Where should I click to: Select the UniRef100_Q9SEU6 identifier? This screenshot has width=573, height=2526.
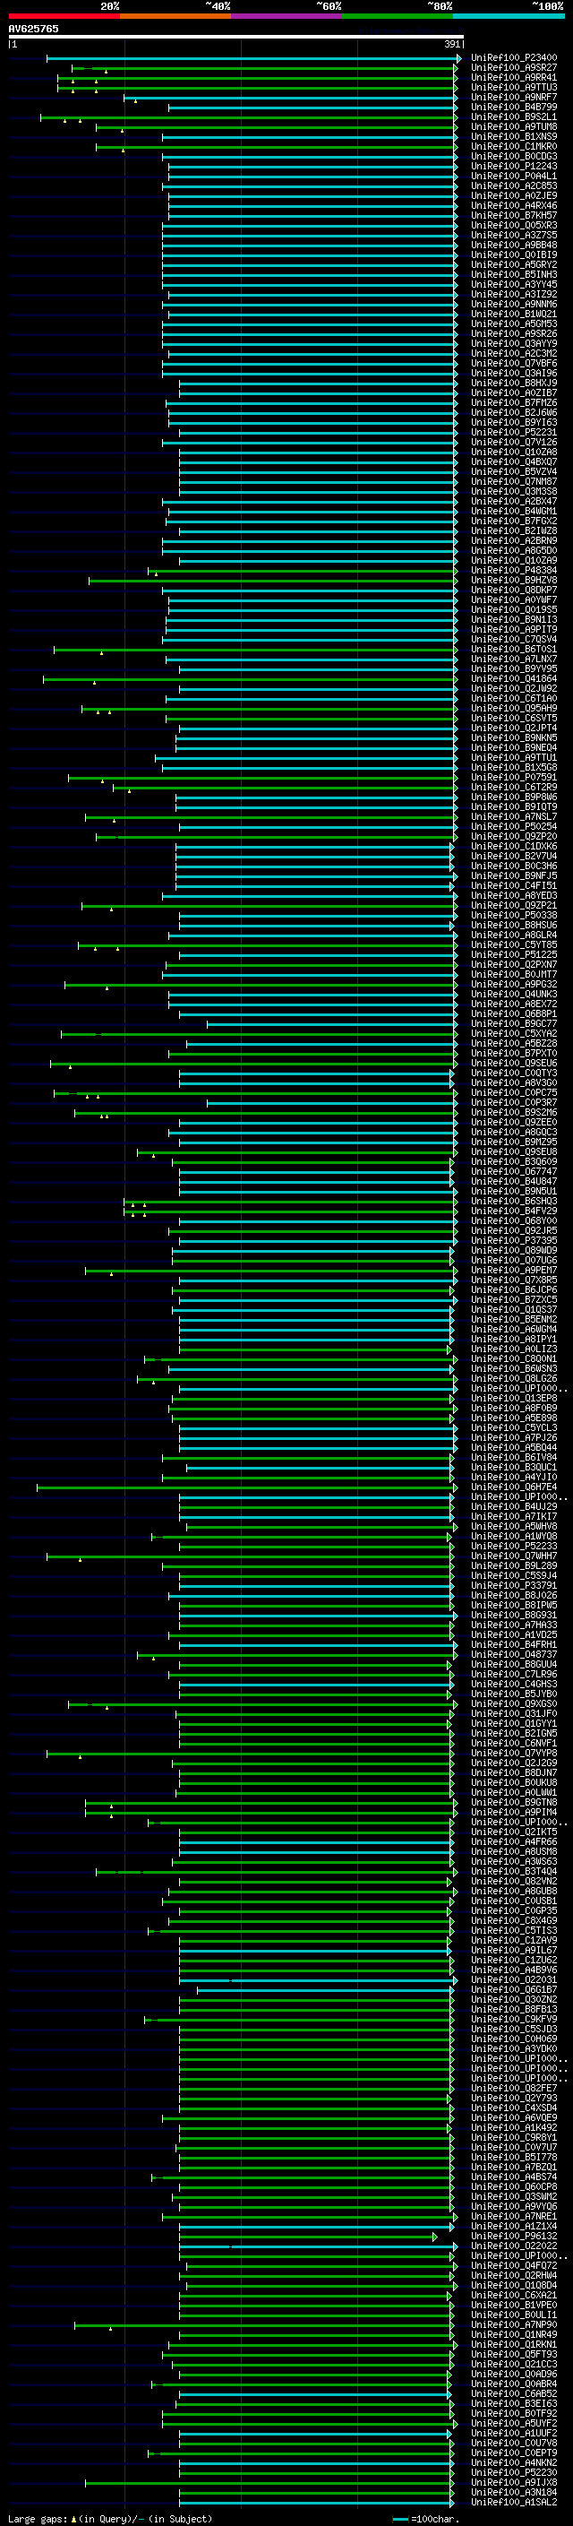pyautogui.click(x=513, y=1063)
